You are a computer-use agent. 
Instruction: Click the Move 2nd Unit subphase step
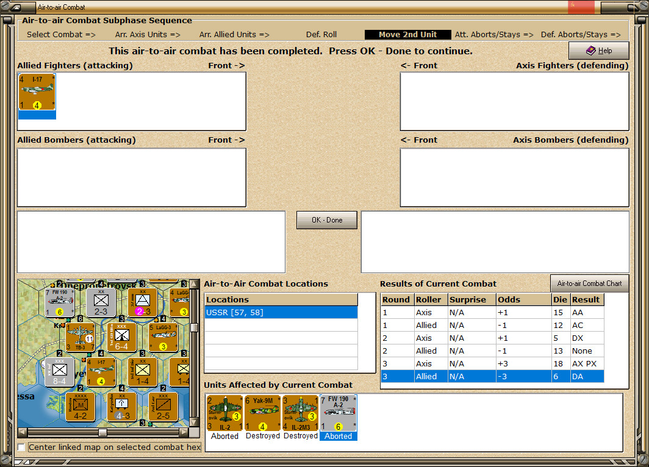coord(407,35)
